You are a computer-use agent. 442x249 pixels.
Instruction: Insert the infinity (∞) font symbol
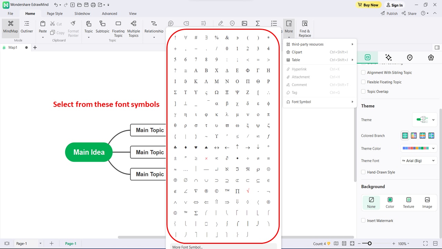coord(258,136)
